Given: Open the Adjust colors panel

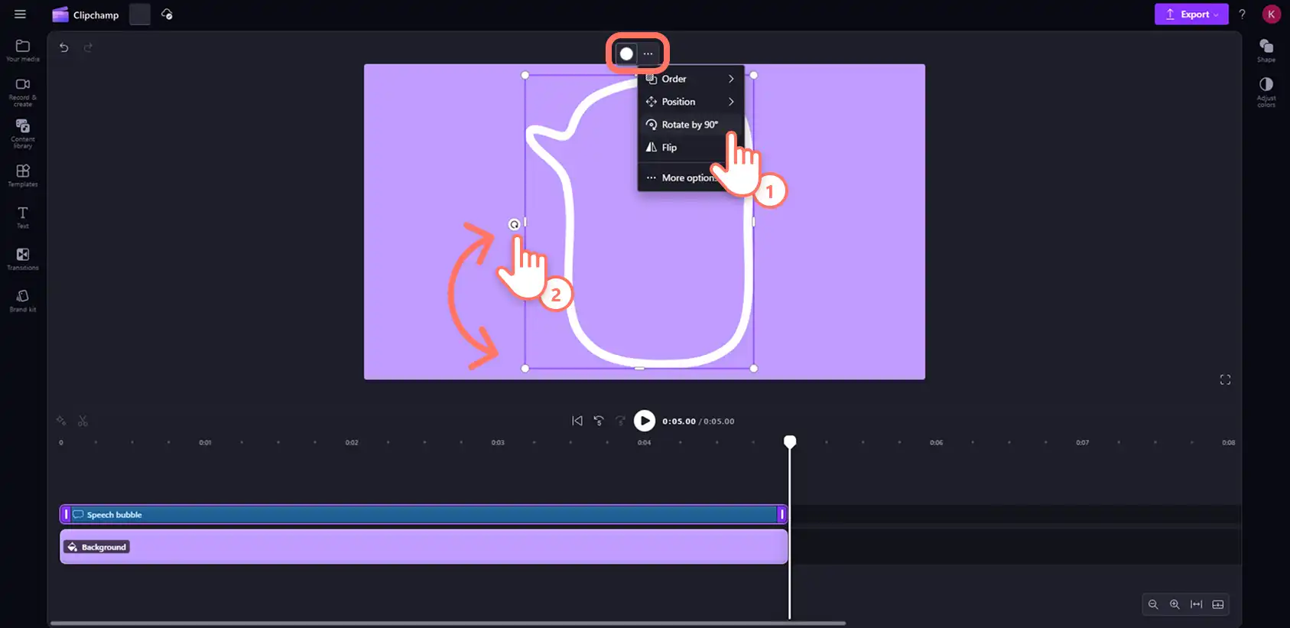Looking at the screenshot, I should coord(1266,92).
